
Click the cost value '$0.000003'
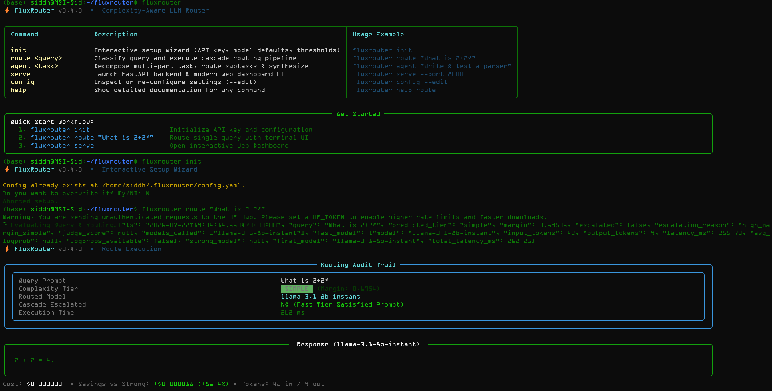click(44, 384)
